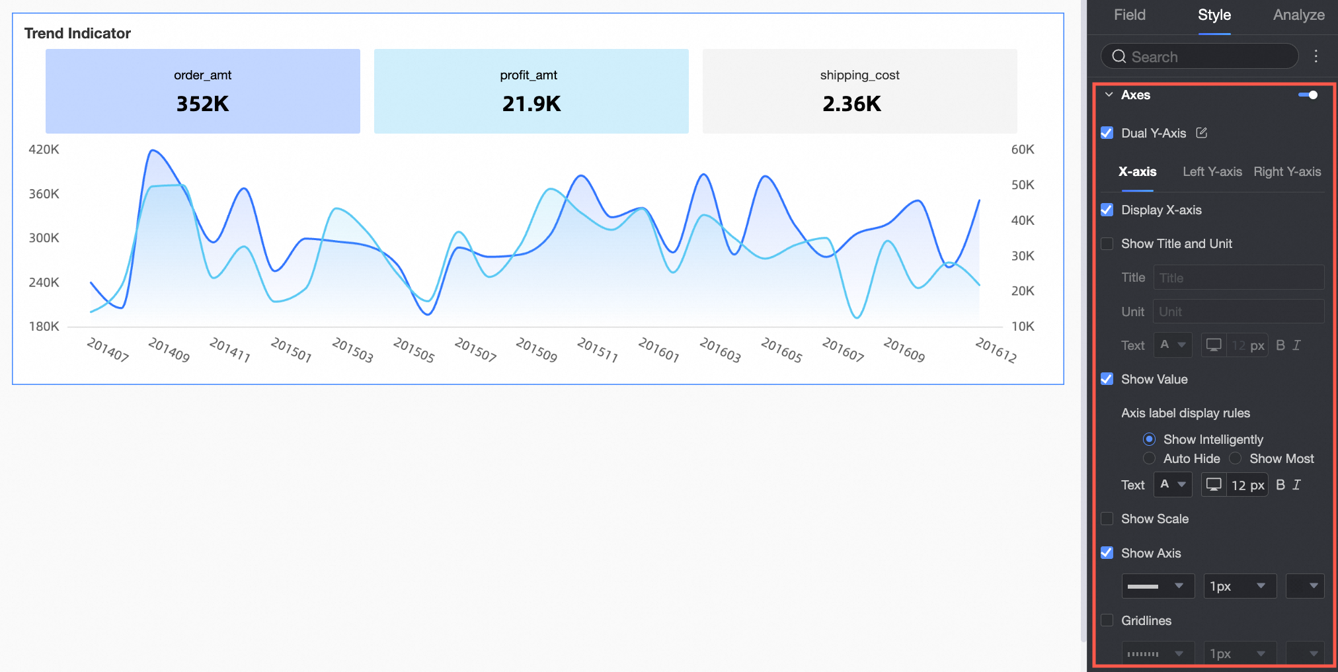
Task: Edit Dual Y-Axis settings via pencil icon
Action: (1202, 133)
